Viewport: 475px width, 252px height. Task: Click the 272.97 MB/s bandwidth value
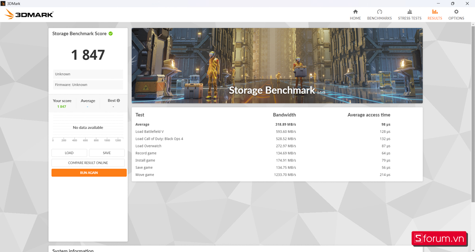286,146
